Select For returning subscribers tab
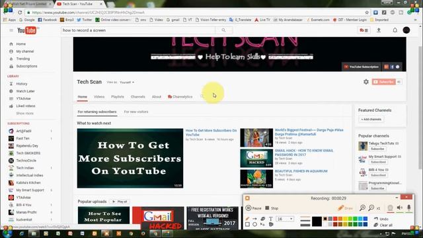 click(x=97, y=112)
